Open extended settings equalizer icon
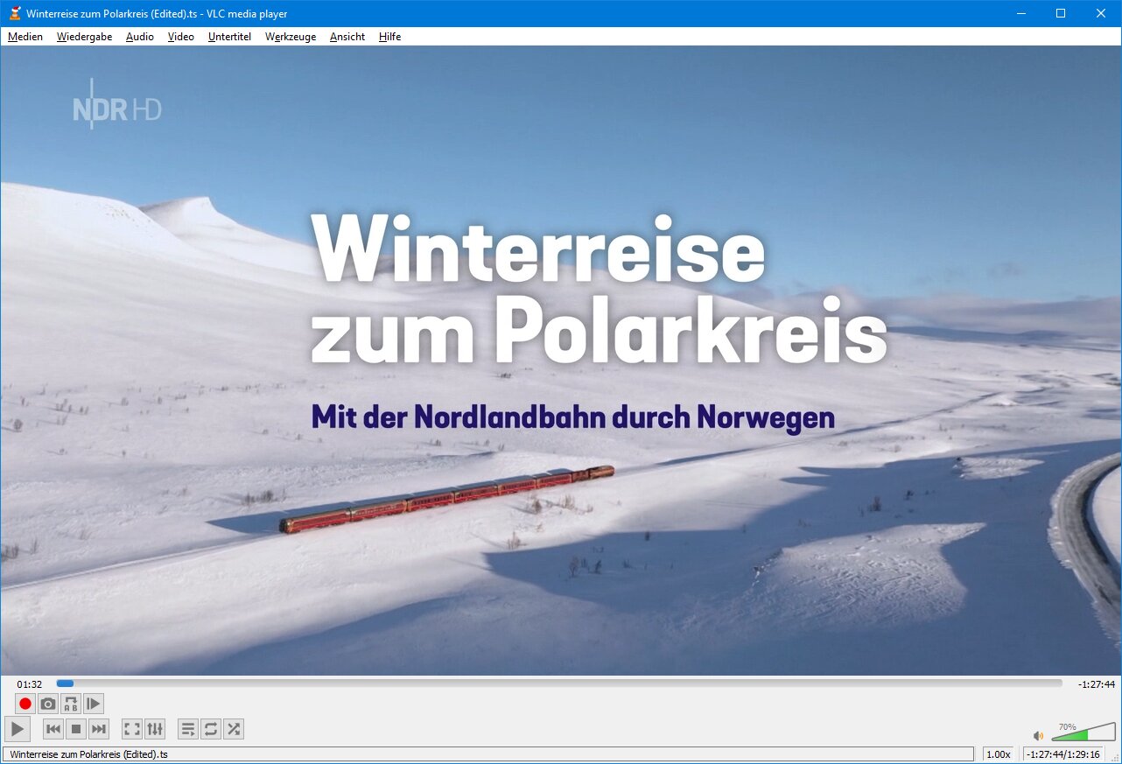This screenshot has height=764, width=1122. pyautogui.click(x=155, y=729)
